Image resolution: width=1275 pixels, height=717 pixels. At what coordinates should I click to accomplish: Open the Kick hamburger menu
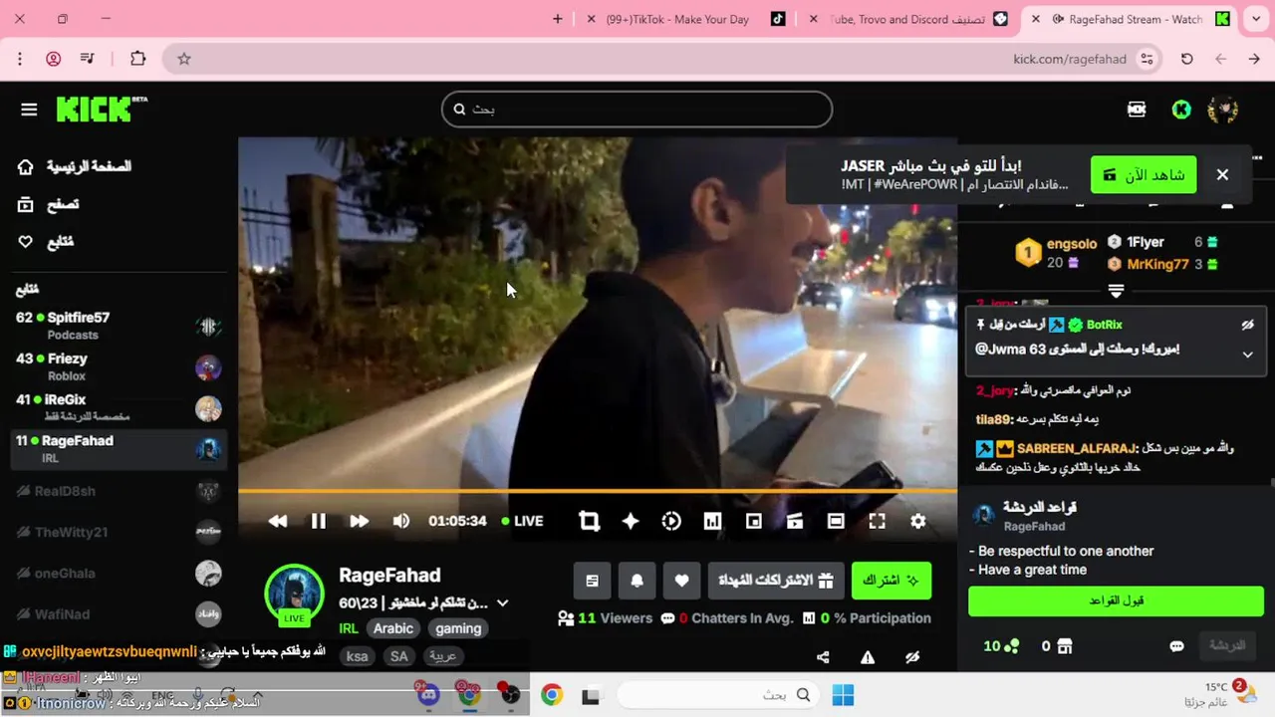[x=29, y=110]
